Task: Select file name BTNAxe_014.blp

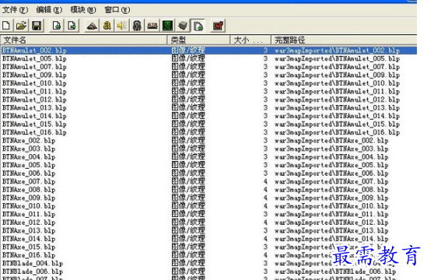Action: [29, 239]
